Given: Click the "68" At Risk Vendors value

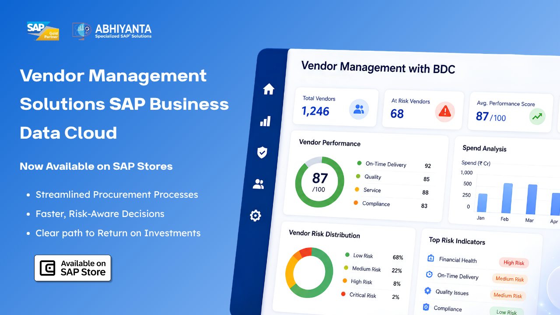Looking at the screenshot, I should 397,114.
